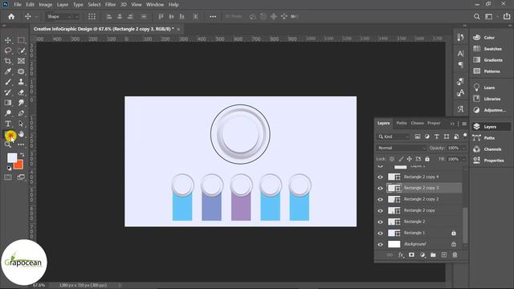Open the Window menu

click(155, 5)
